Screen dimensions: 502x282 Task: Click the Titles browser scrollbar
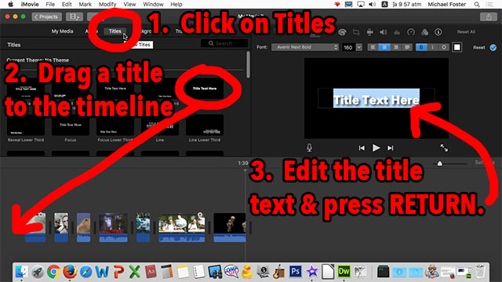click(248, 64)
